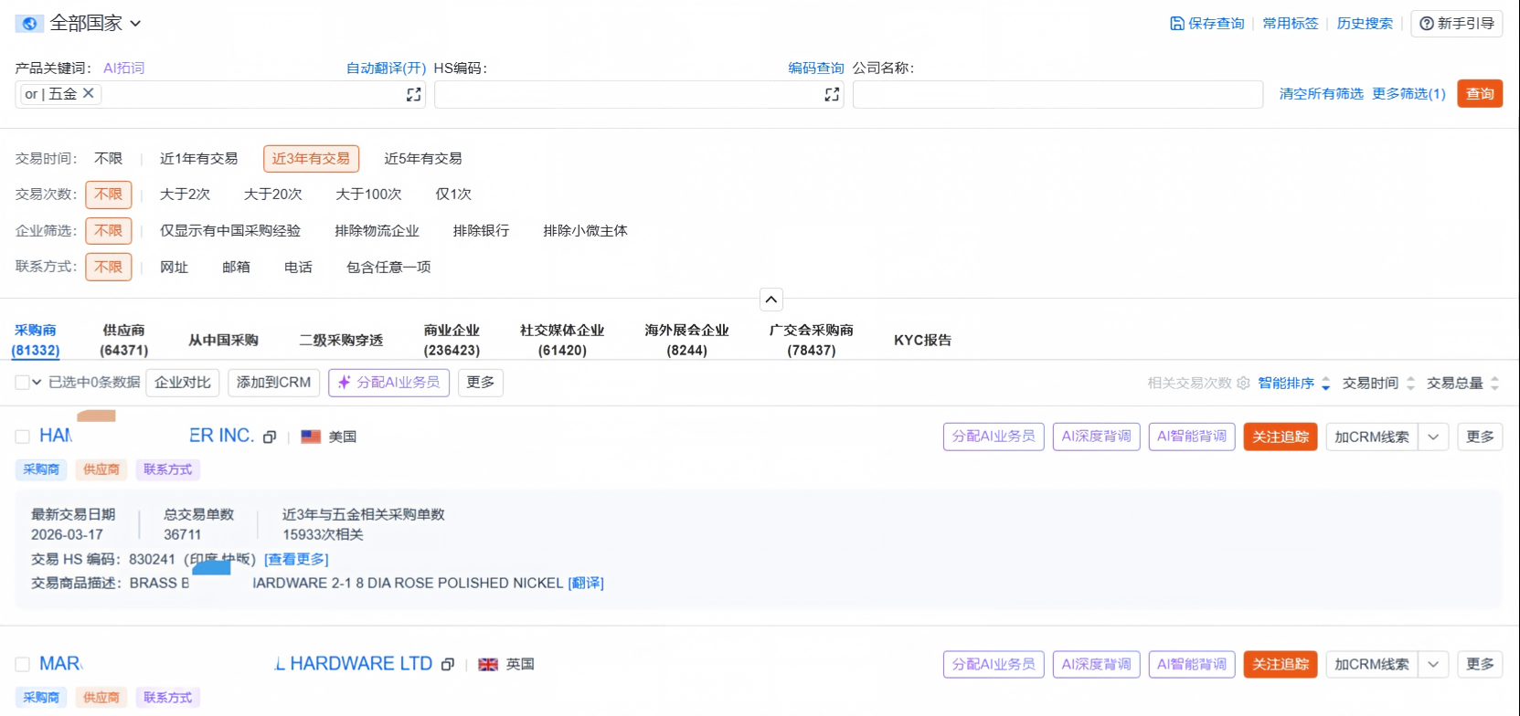
Task: Switch to the KYC报告 tab
Action: 922,340
